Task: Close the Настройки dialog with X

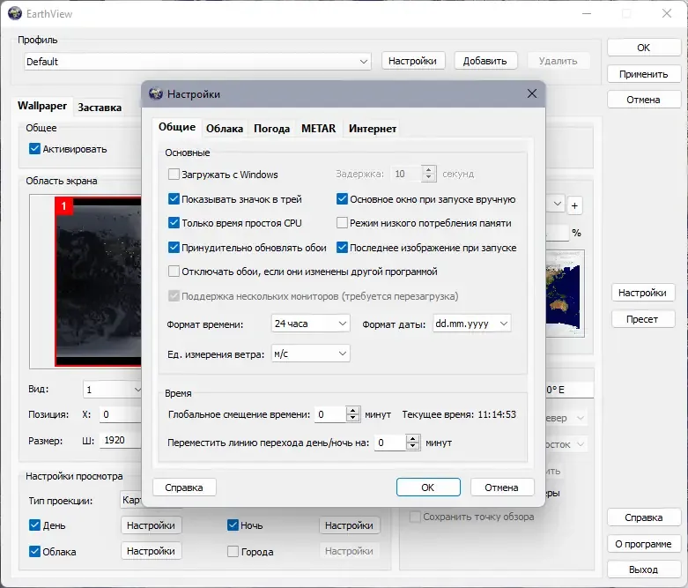Action: pyautogui.click(x=532, y=93)
